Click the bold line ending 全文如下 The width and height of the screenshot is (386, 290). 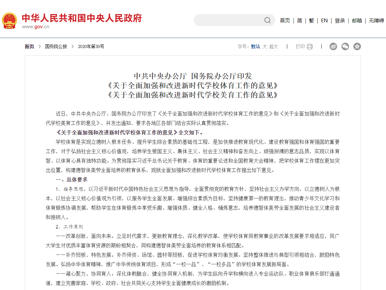[x=130, y=132]
